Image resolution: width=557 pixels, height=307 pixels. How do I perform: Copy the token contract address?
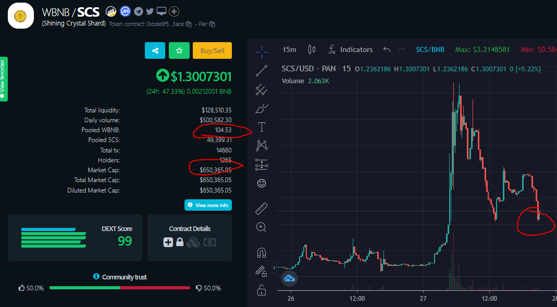click(189, 24)
